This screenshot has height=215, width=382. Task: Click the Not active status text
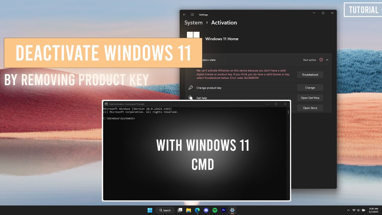point(309,60)
